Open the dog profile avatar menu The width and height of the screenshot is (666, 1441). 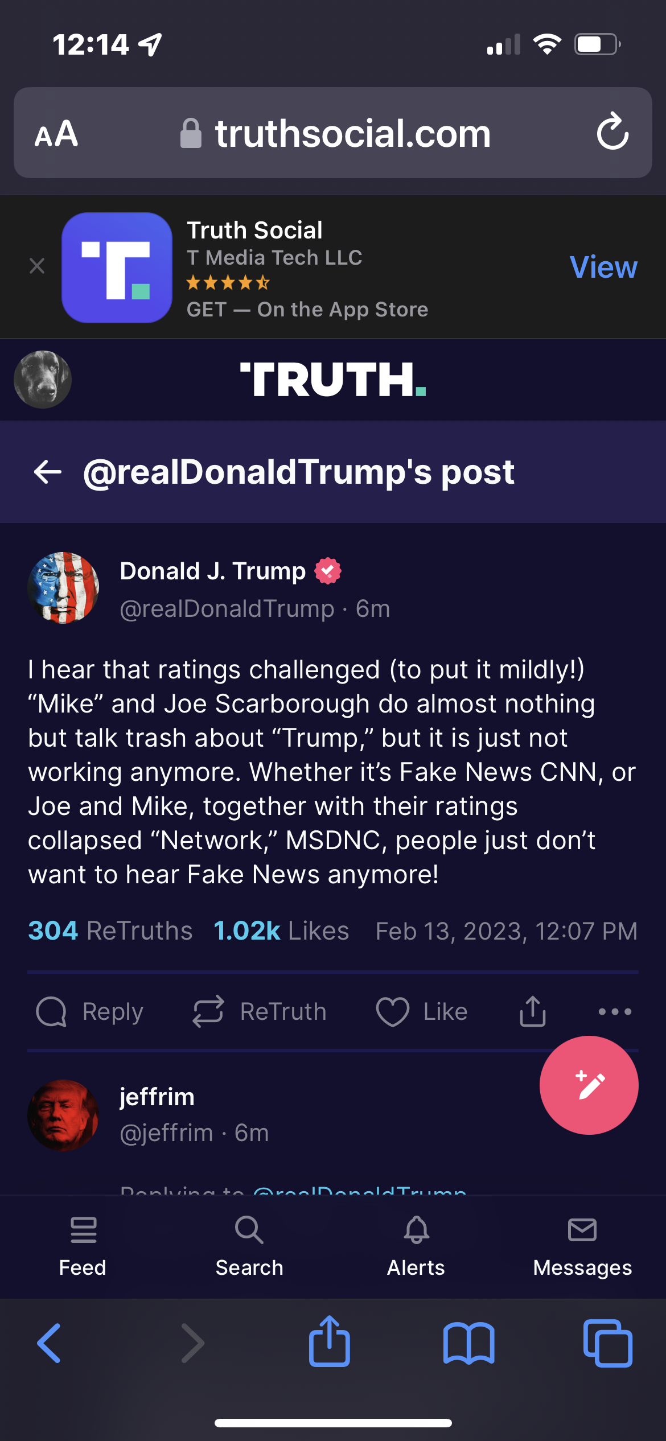click(43, 380)
